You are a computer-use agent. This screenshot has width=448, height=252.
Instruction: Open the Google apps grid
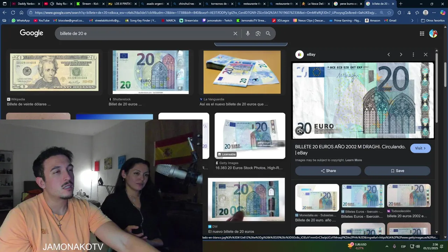click(x=422, y=34)
